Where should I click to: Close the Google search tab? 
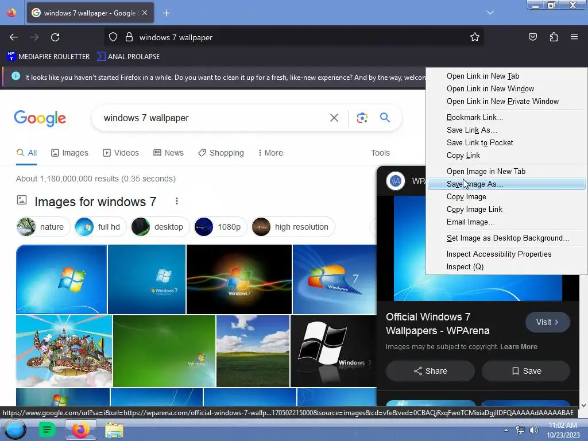(x=145, y=13)
